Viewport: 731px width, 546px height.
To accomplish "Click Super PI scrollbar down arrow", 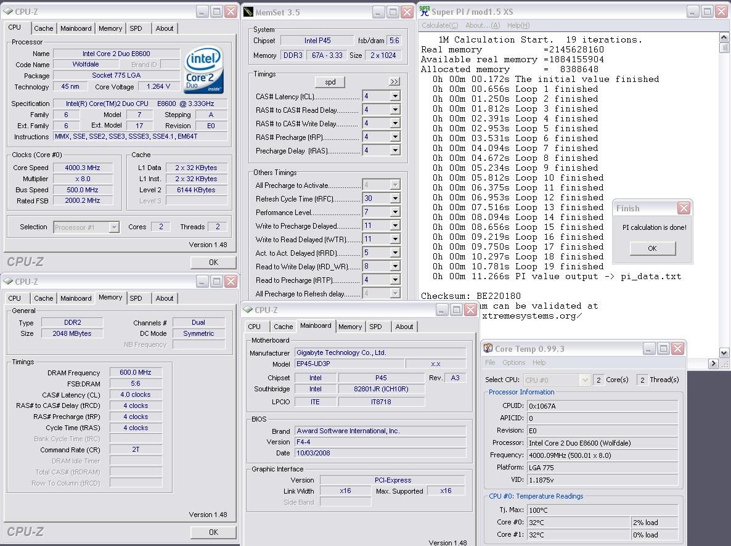I will [x=724, y=353].
